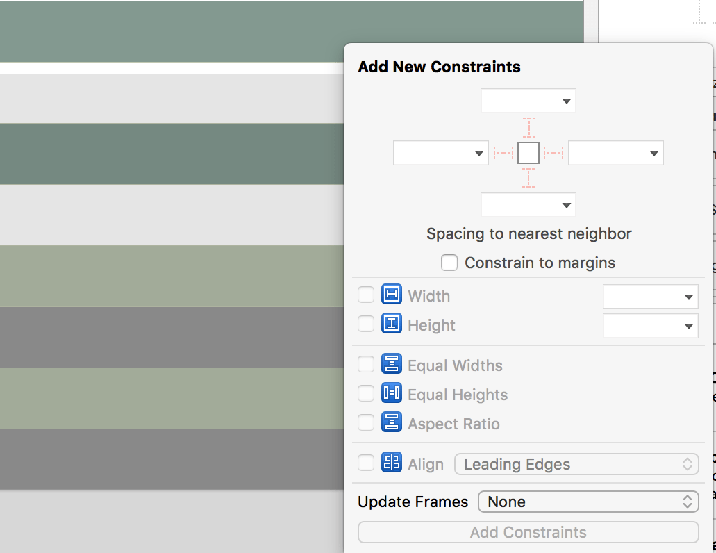Select the Equal Widths icon
This screenshot has height=553, width=716.
point(391,364)
